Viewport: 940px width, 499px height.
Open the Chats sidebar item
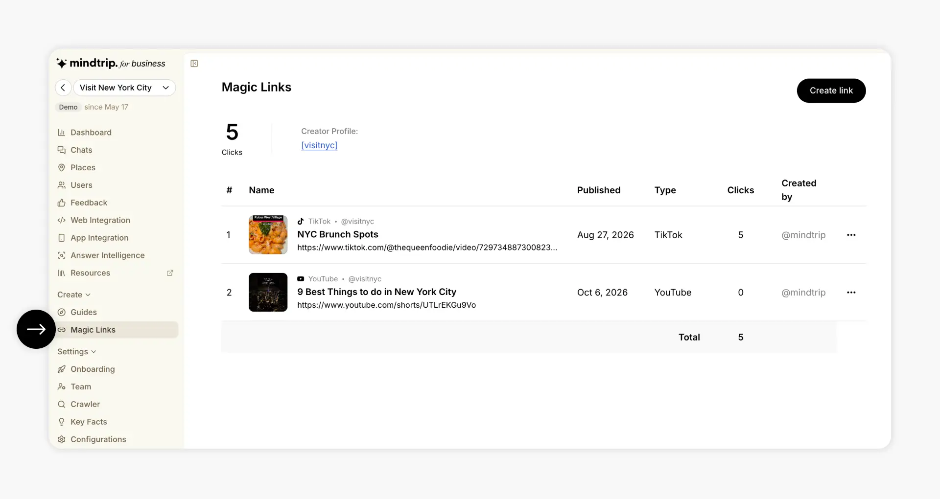(x=81, y=150)
